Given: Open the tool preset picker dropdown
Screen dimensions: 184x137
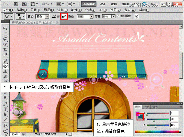Looking at the screenshot, I should point(12,16).
